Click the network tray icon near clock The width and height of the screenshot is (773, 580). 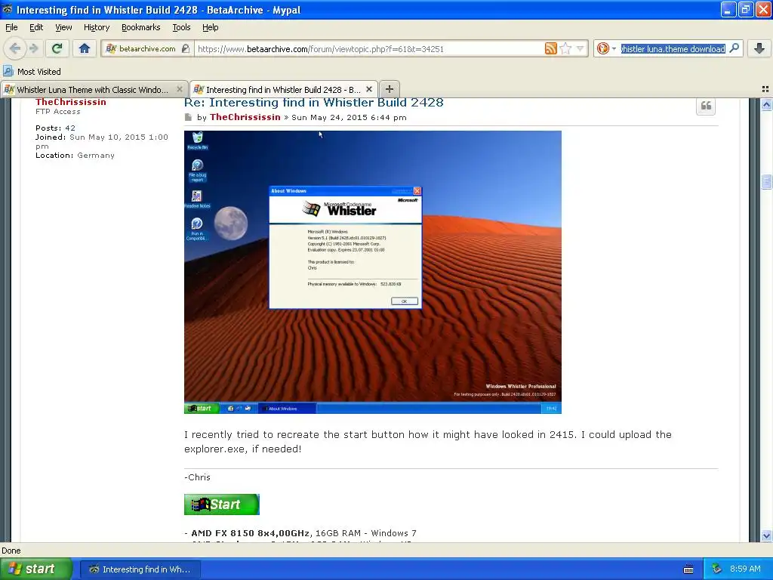coord(716,569)
